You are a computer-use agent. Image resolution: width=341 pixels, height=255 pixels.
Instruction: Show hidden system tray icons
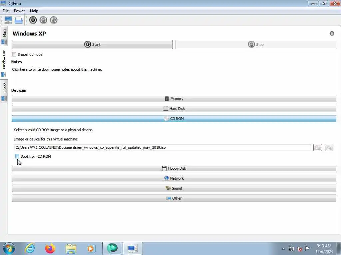[283, 249]
